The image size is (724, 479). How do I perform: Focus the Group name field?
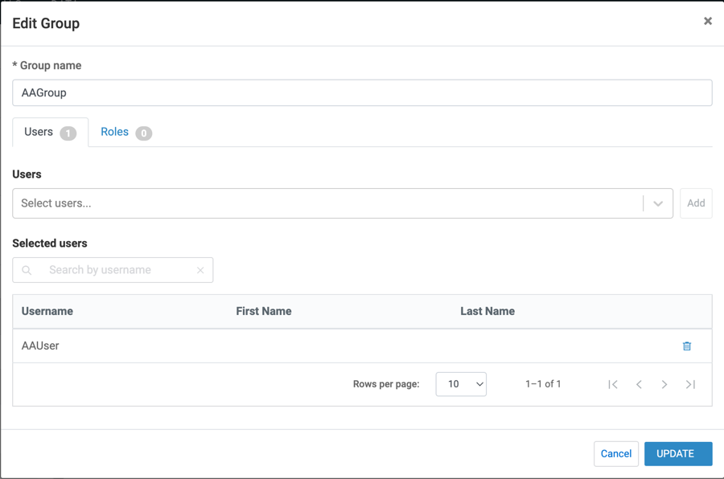pyautogui.click(x=362, y=92)
